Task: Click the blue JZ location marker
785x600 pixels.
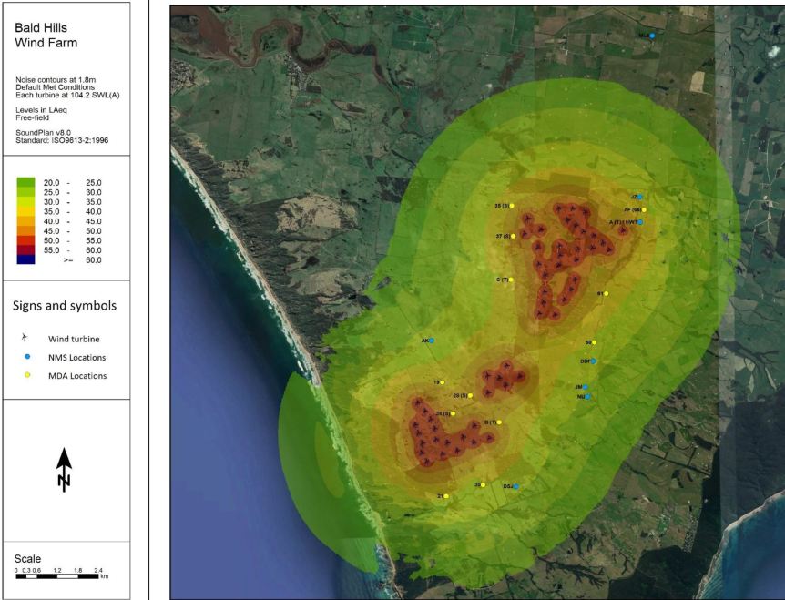Action: (640, 197)
